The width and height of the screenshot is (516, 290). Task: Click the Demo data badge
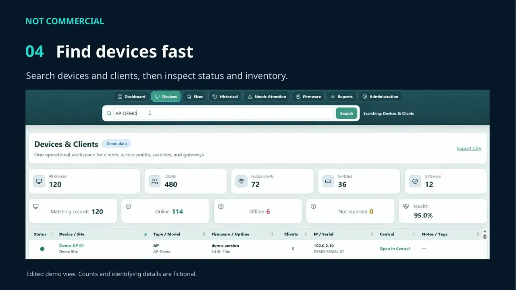click(x=117, y=144)
